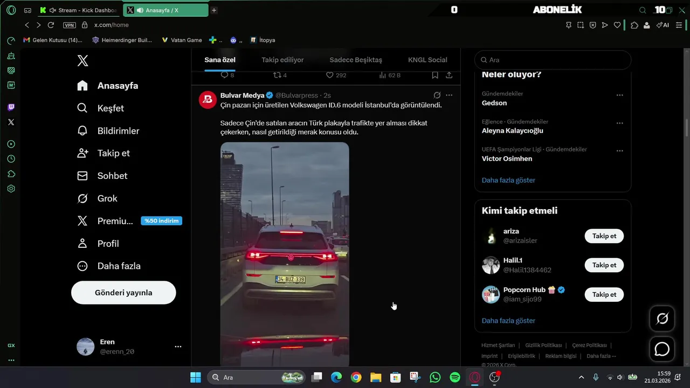
Task: Open GX Control speedometer icon
Action: pyautogui.click(x=11, y=41)
